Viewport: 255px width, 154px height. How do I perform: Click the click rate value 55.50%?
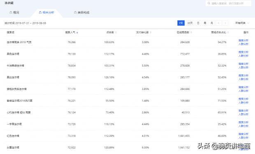point(110,101)
